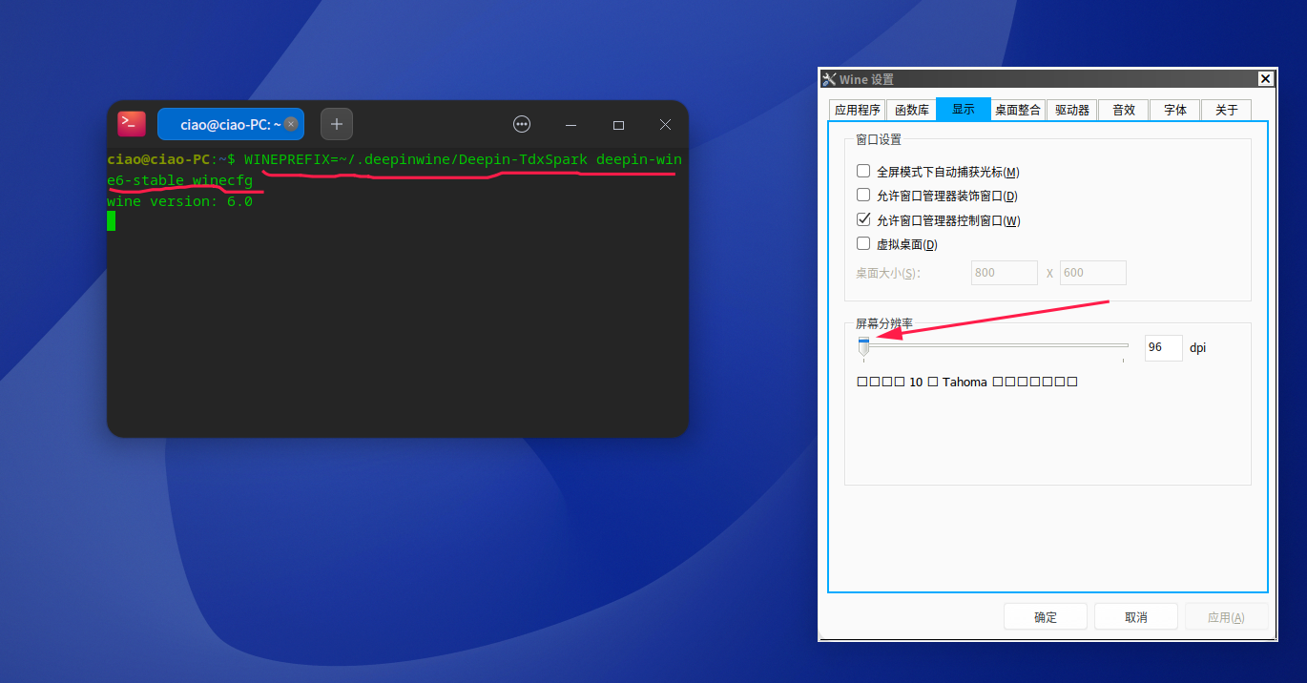This screenshot has width=1307, height=683.
Task: Click the Wine wrench icon in the title bar
Action: click(830, 79)
